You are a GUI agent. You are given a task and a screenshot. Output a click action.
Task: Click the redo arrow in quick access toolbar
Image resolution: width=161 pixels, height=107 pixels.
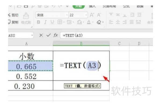point(60,6)
